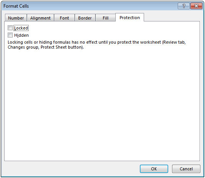This screenshot has height=178, width=205.
Task: Open the Alignment tab
Action: click(40, 18)
